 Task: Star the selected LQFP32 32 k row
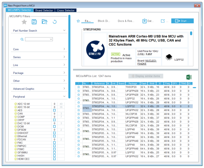[79, 106]
